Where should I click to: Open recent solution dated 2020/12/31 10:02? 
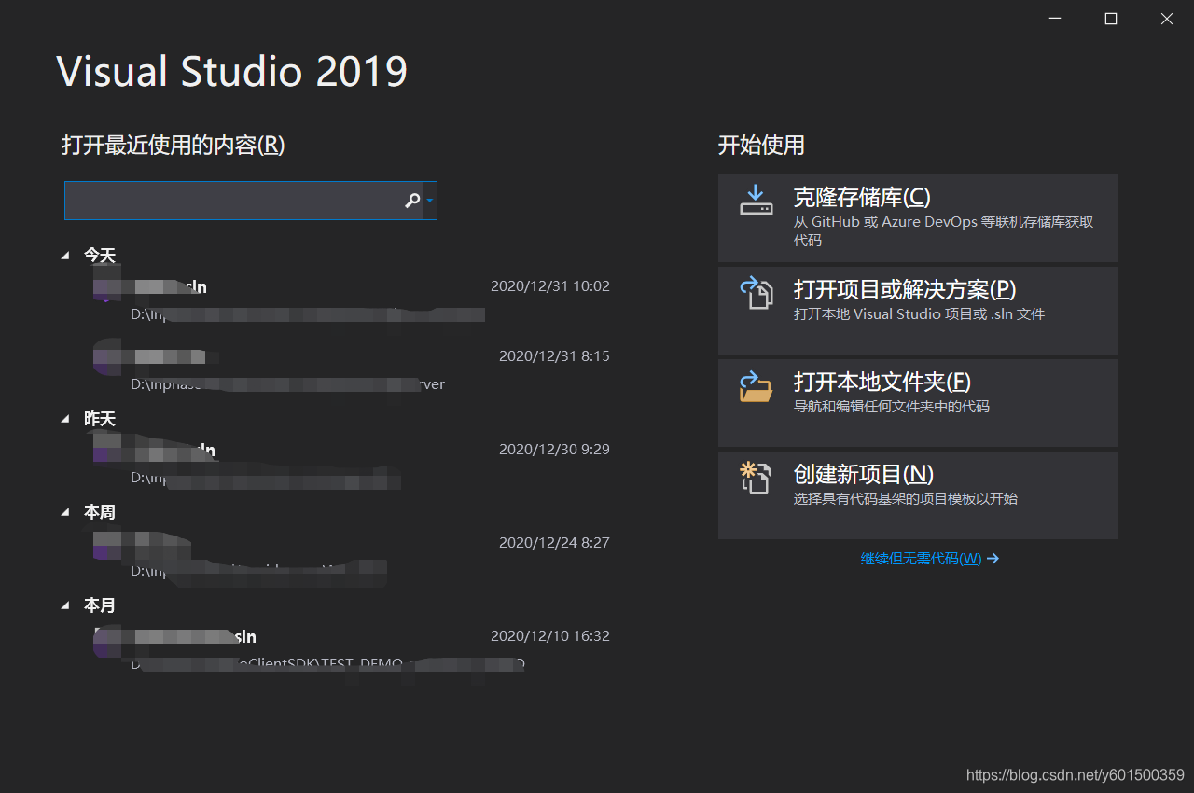click(x=352, y=299)
